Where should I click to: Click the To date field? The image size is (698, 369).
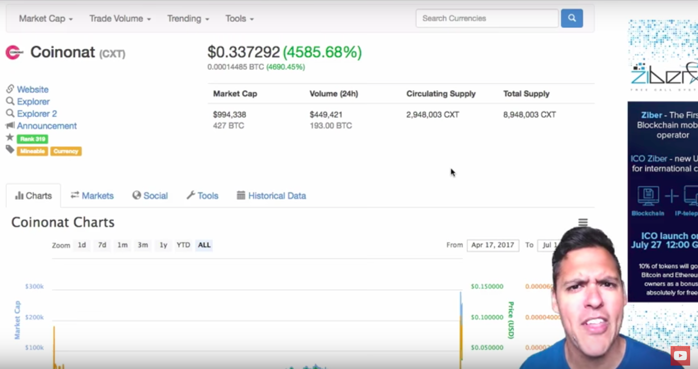coord(547,245)
